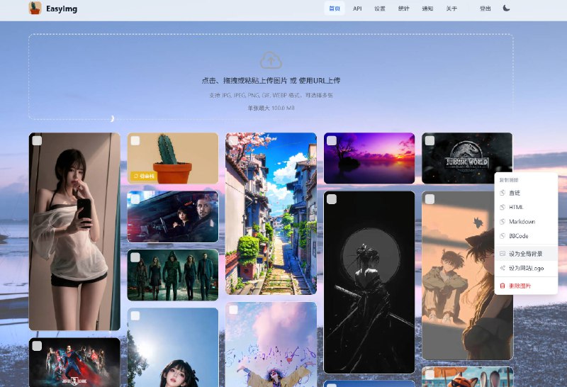
Task: Open the 统计 statistics tab
Action: [x=403, y=9]
